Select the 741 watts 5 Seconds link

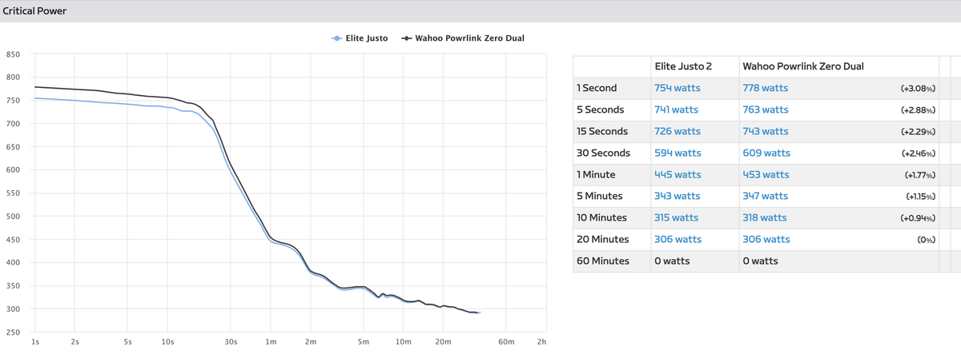(677, 109)
